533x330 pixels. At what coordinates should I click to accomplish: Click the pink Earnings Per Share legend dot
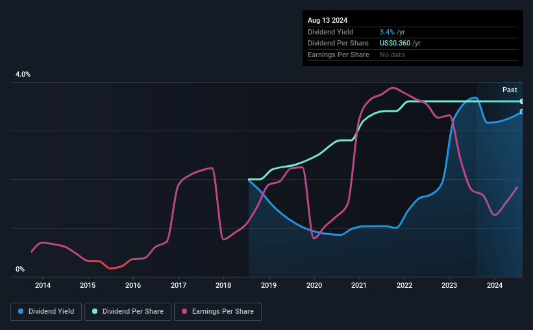pos(184,311)
